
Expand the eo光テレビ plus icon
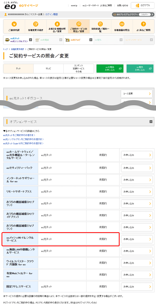91,40
